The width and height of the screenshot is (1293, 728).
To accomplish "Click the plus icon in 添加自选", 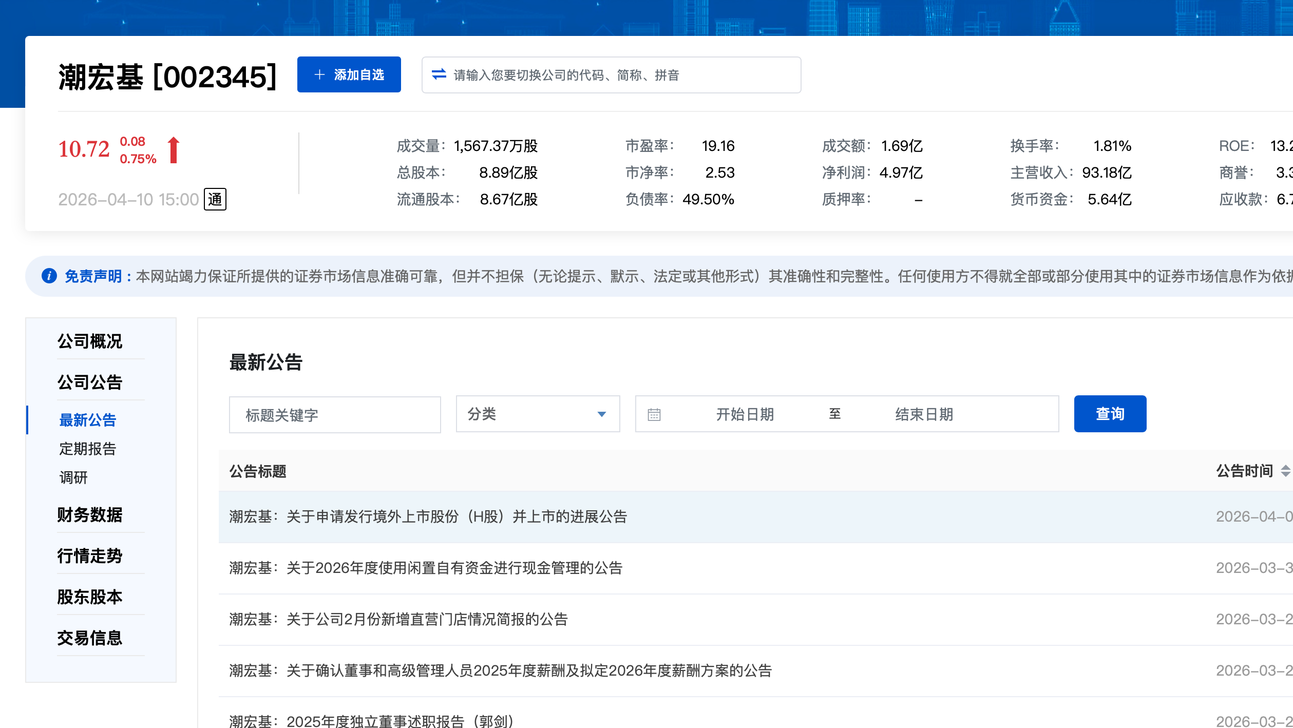I will pos(319,74).
